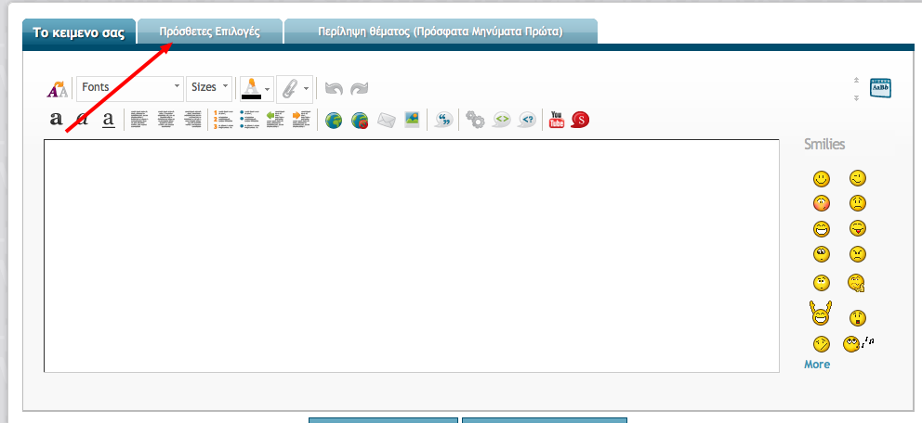Viewport: 922px width, 423px height.
Task: Center-align the text
Action: click(x=167, y=119)
